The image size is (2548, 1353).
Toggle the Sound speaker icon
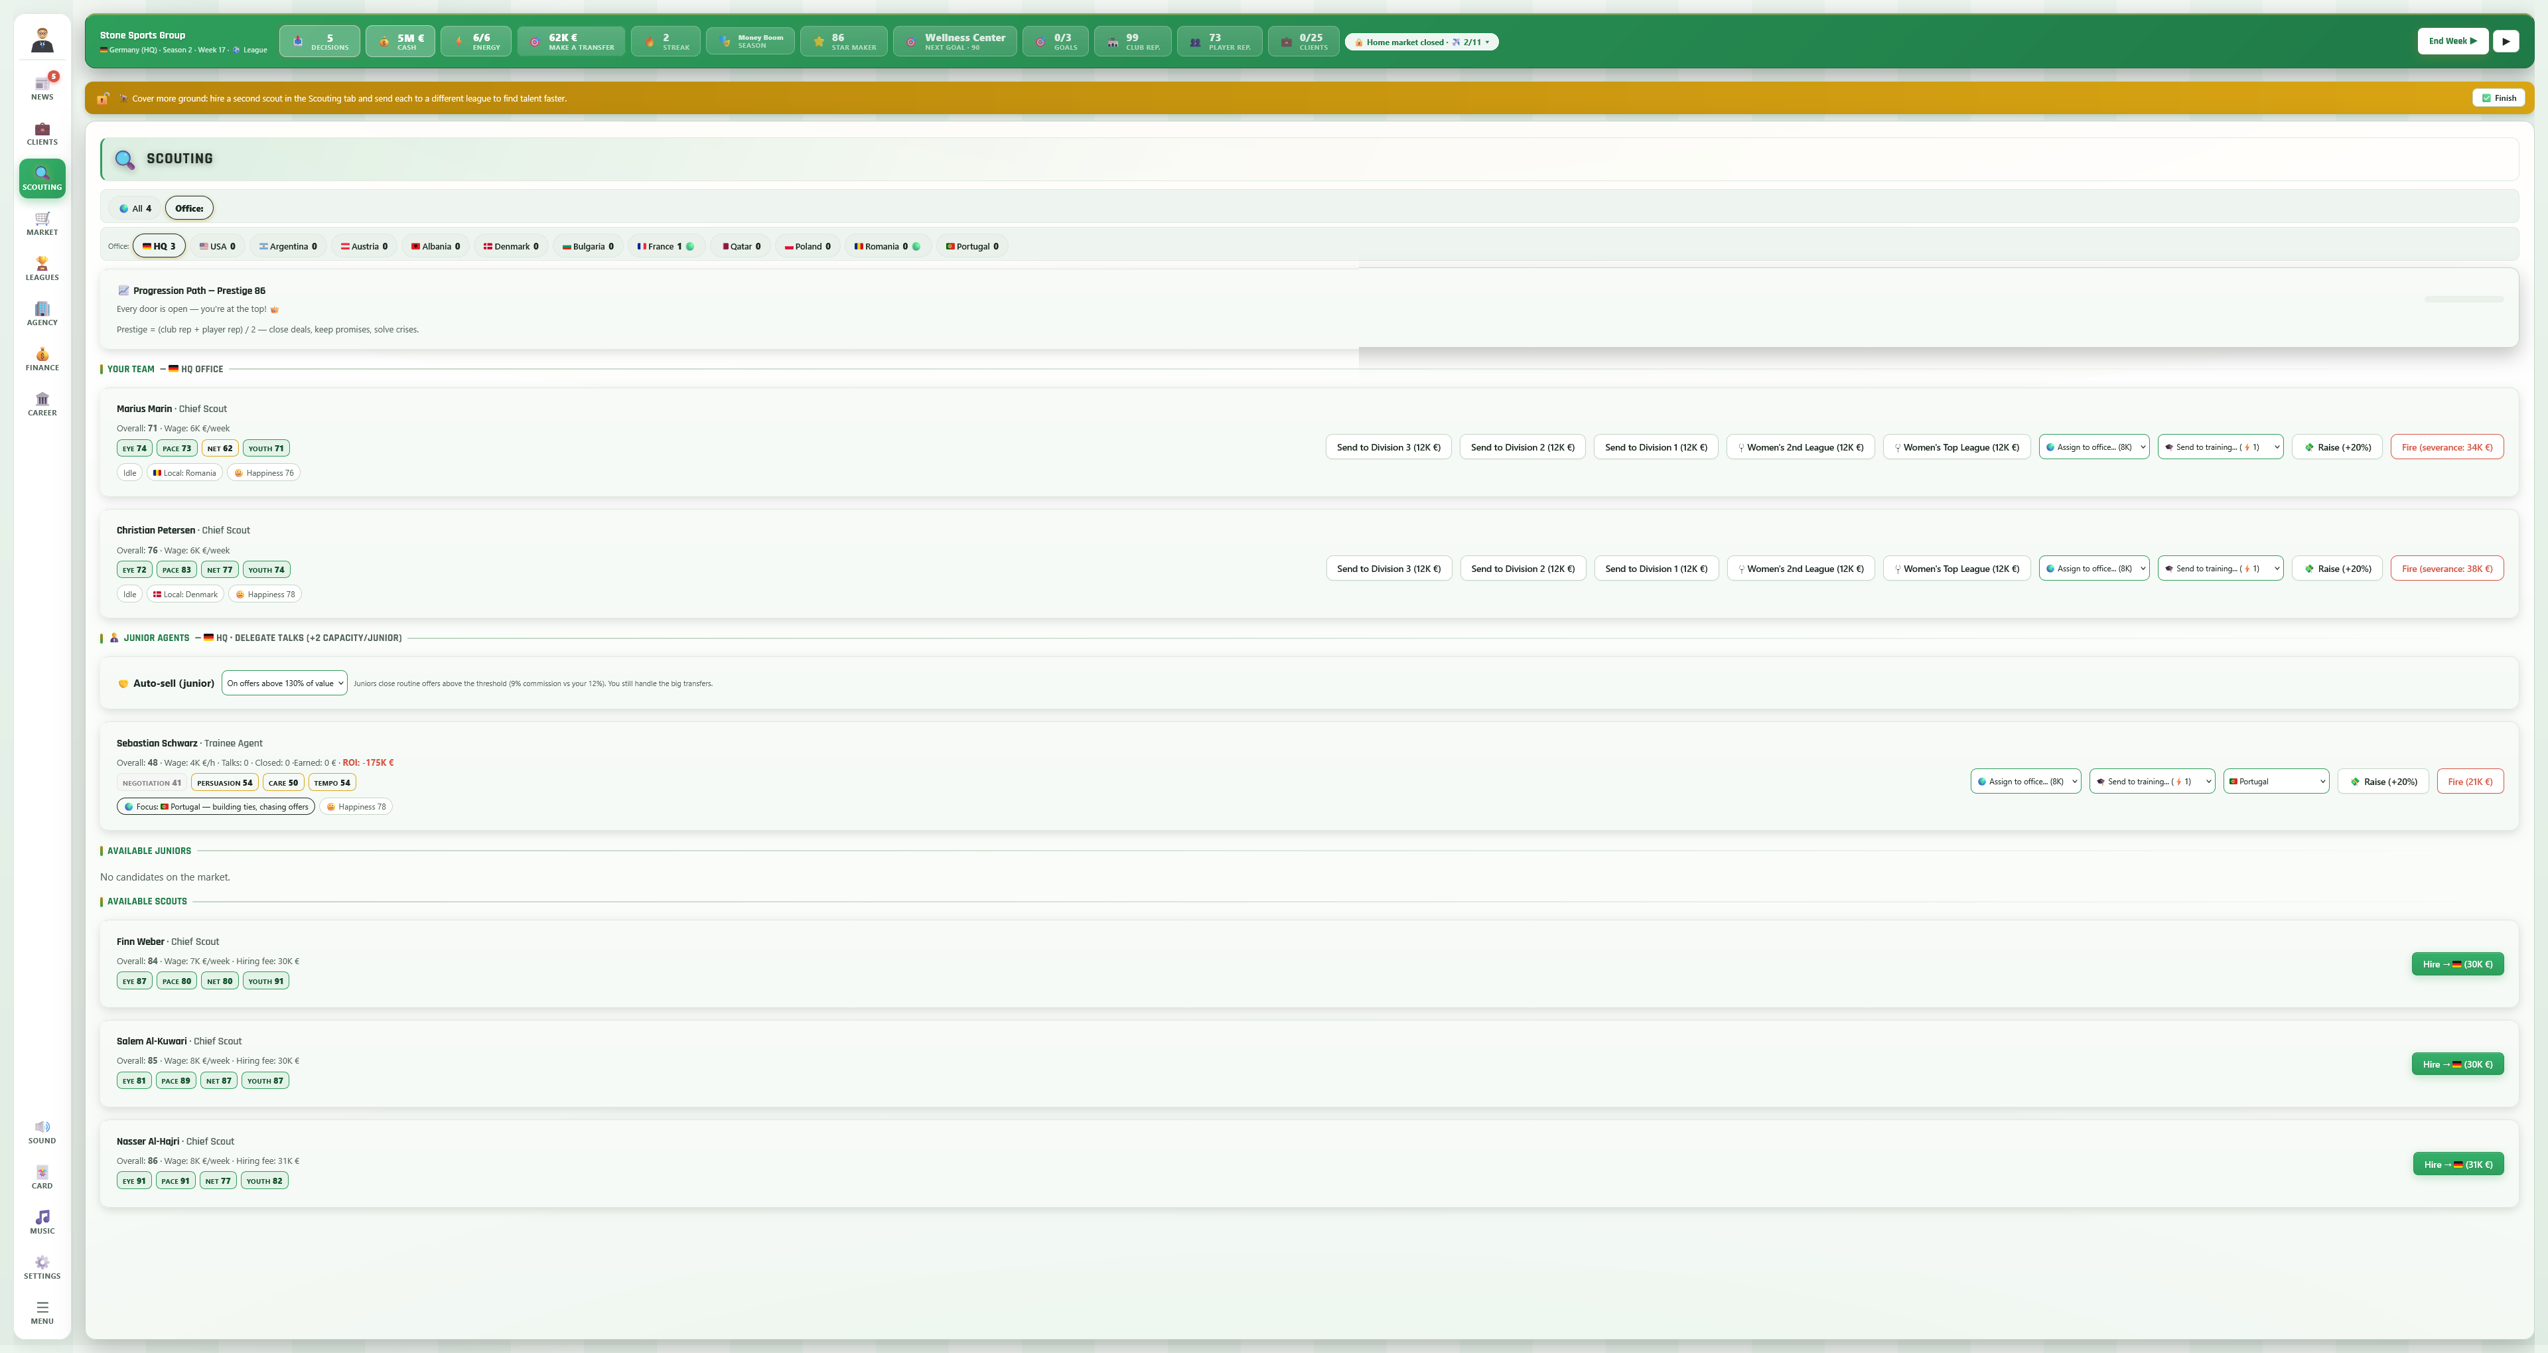point(42,1131)
